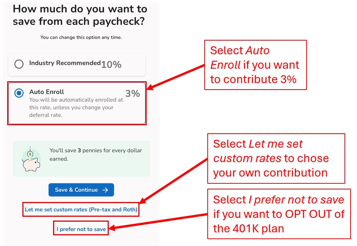Image resolution: width=357 pixels, height=246 pixels.
Task: Select the Auto Enroll radio button
Action: coord(19,93)
